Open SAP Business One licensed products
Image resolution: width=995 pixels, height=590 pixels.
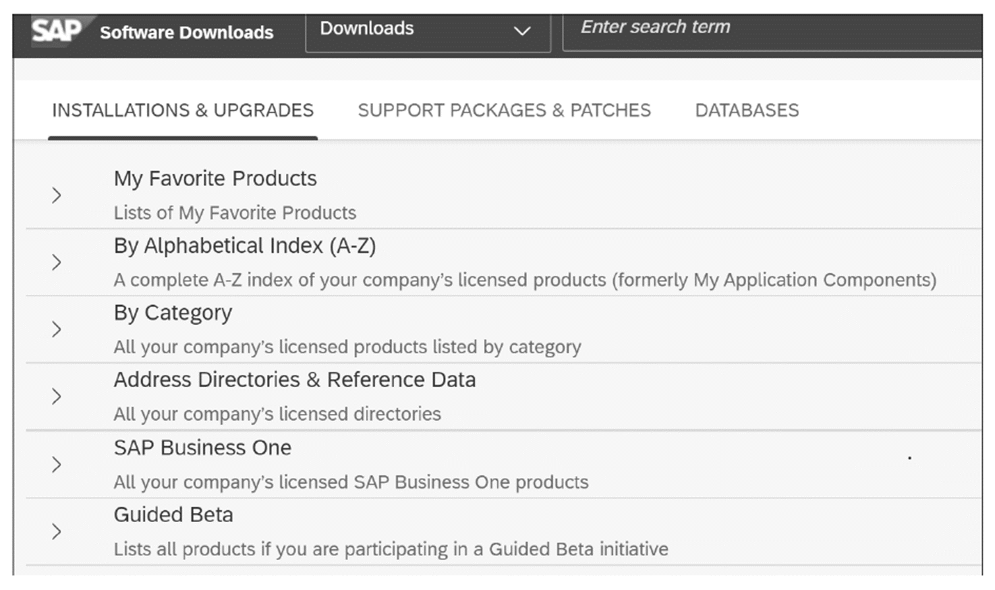click(202, 447)
